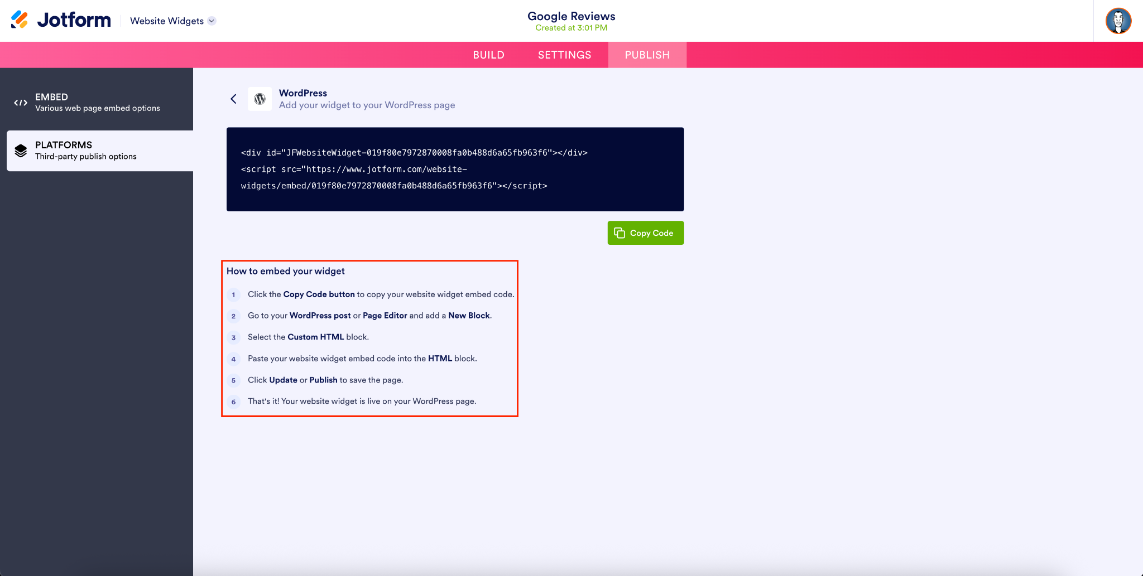Click the 'Add your widget to your WordPress page' text
The image size is (1143, 576).
click(367, 105)
